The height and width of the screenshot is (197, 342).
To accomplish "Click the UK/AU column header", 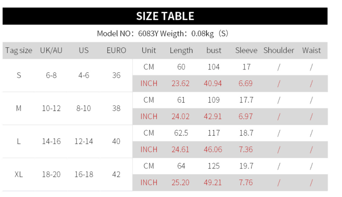I will pos(51,50).
